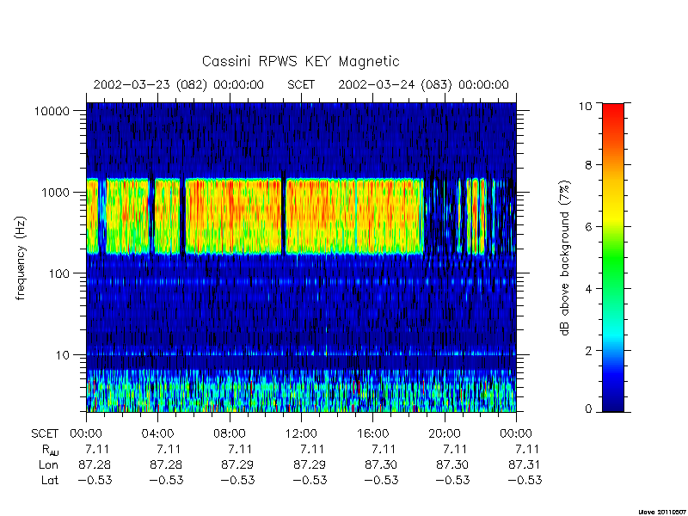Click the Lon value 87.30 under 16:00
688x516 pixels.
[381, 464]
